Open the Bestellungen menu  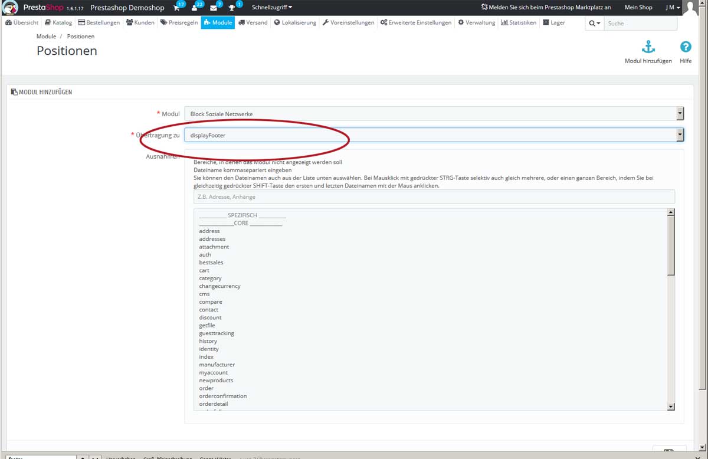coord(99,22)
